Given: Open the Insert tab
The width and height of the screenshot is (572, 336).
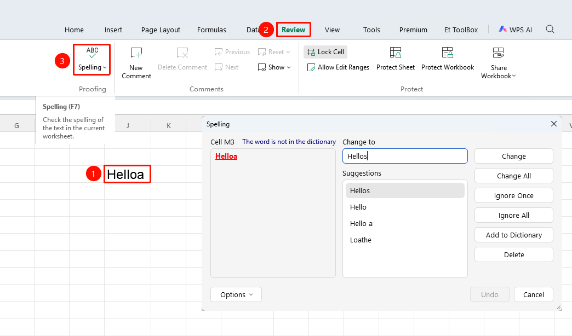Looking at the screenshot, I should pyautogui.click(x=113, y=30).
